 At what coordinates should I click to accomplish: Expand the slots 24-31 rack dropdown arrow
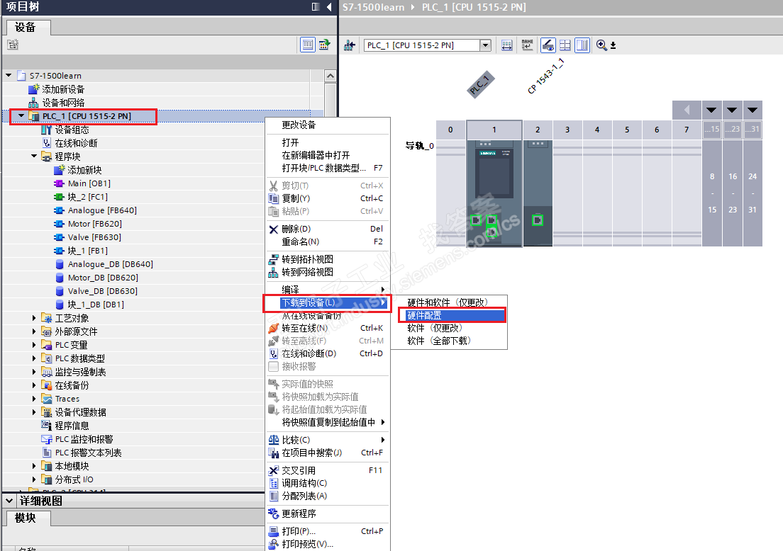pyautogui.click(x=753, y=110)
